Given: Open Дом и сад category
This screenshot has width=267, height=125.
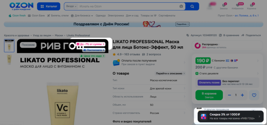Looking at the screenshot, I should [132, 16].
